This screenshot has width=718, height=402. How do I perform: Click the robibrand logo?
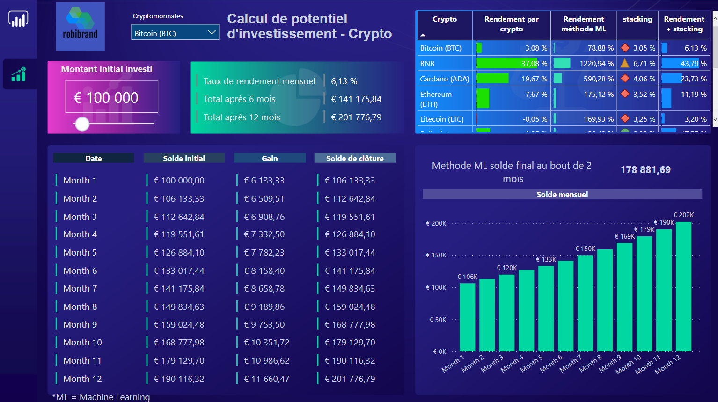click(80, 27)
